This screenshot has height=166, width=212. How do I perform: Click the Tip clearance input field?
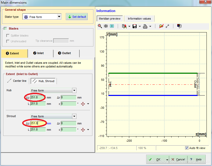(x=61, y=41)
